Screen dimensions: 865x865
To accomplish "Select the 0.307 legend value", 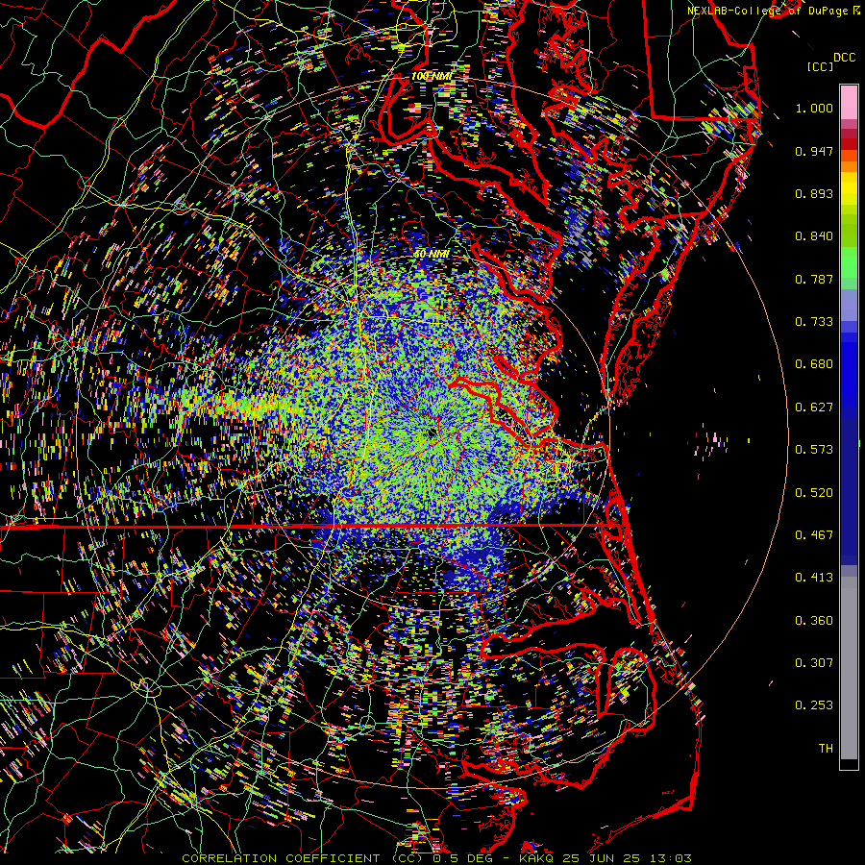I will click(x=814, y=663).
